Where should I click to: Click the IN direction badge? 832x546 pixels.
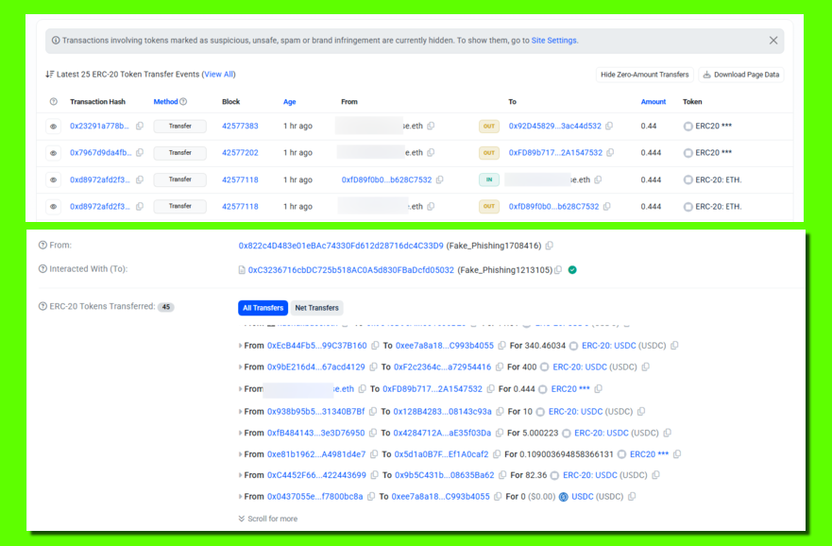pos(488,179)
